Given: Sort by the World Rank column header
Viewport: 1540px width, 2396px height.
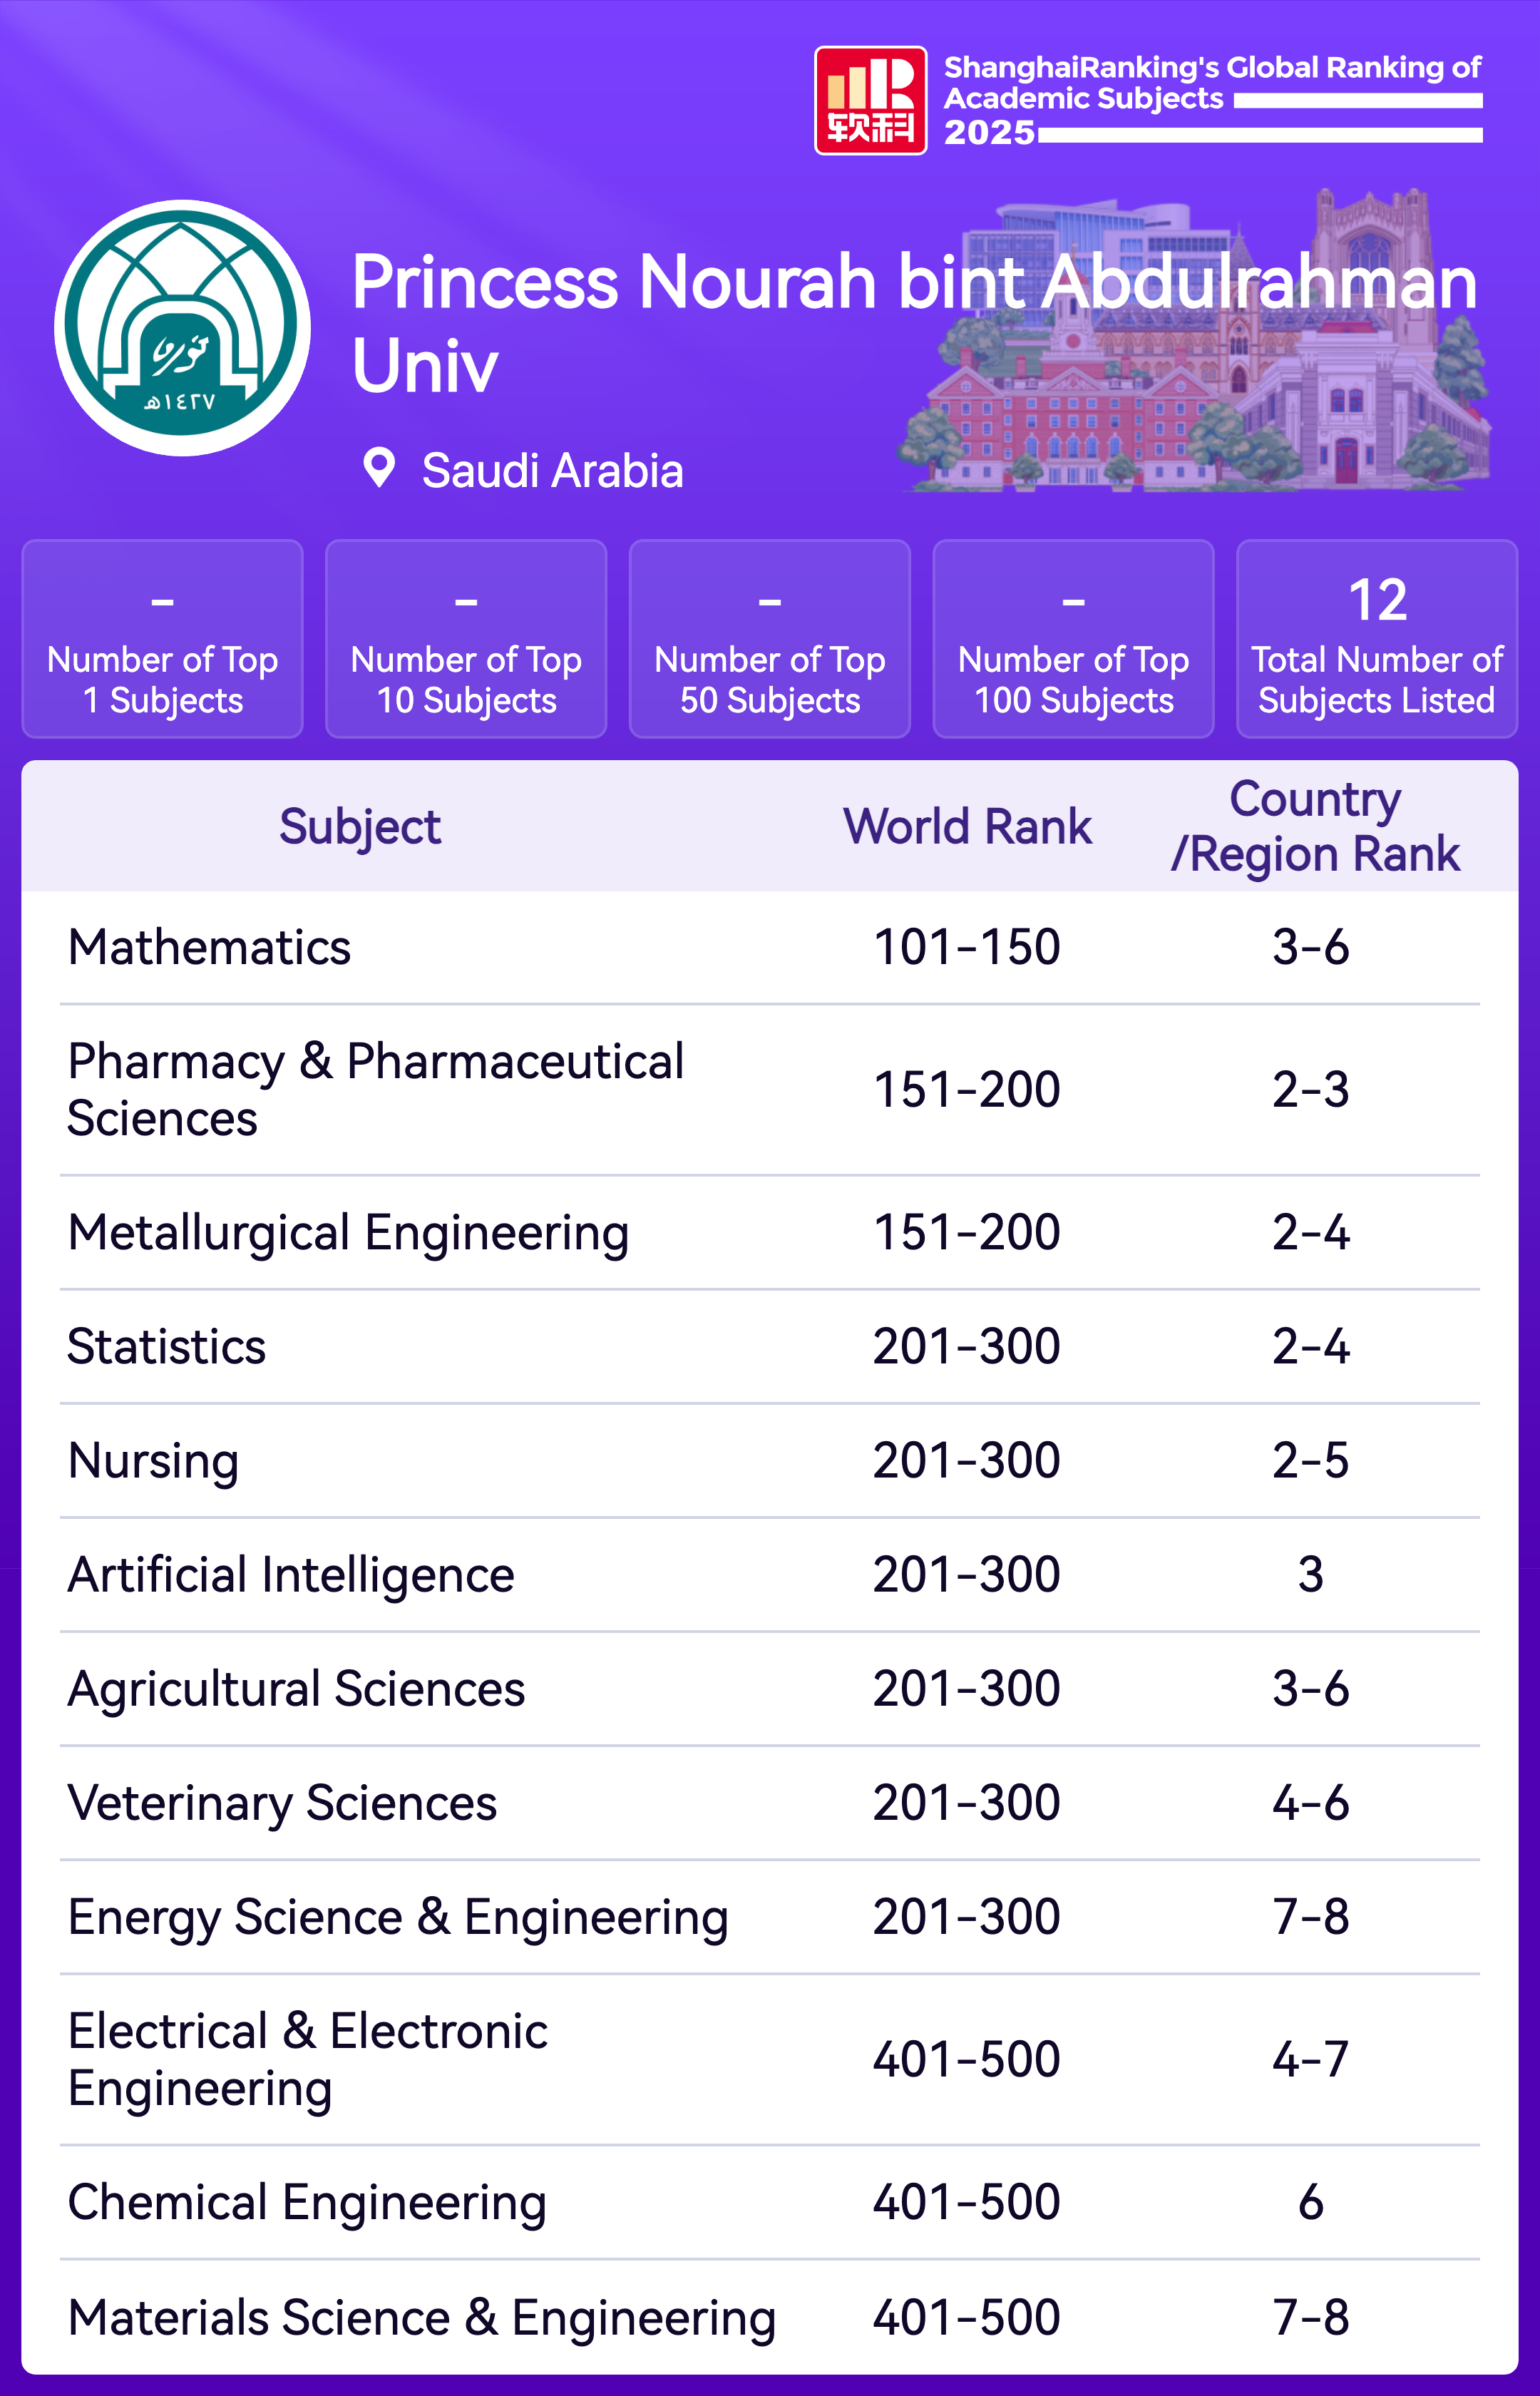Looking at the screenshot, I should point(967,827).
